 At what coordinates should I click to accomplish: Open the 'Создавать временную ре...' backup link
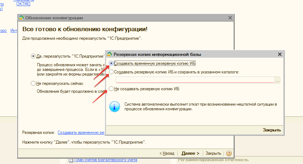point(81,132)
